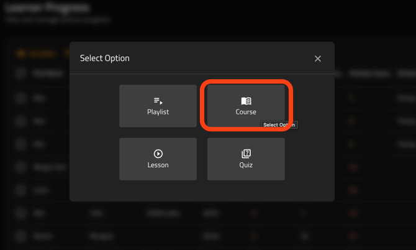The height and width of the screenshot is (250, 416).
Task: Click the blurred Learner Progress page heading
Action: 47,8
